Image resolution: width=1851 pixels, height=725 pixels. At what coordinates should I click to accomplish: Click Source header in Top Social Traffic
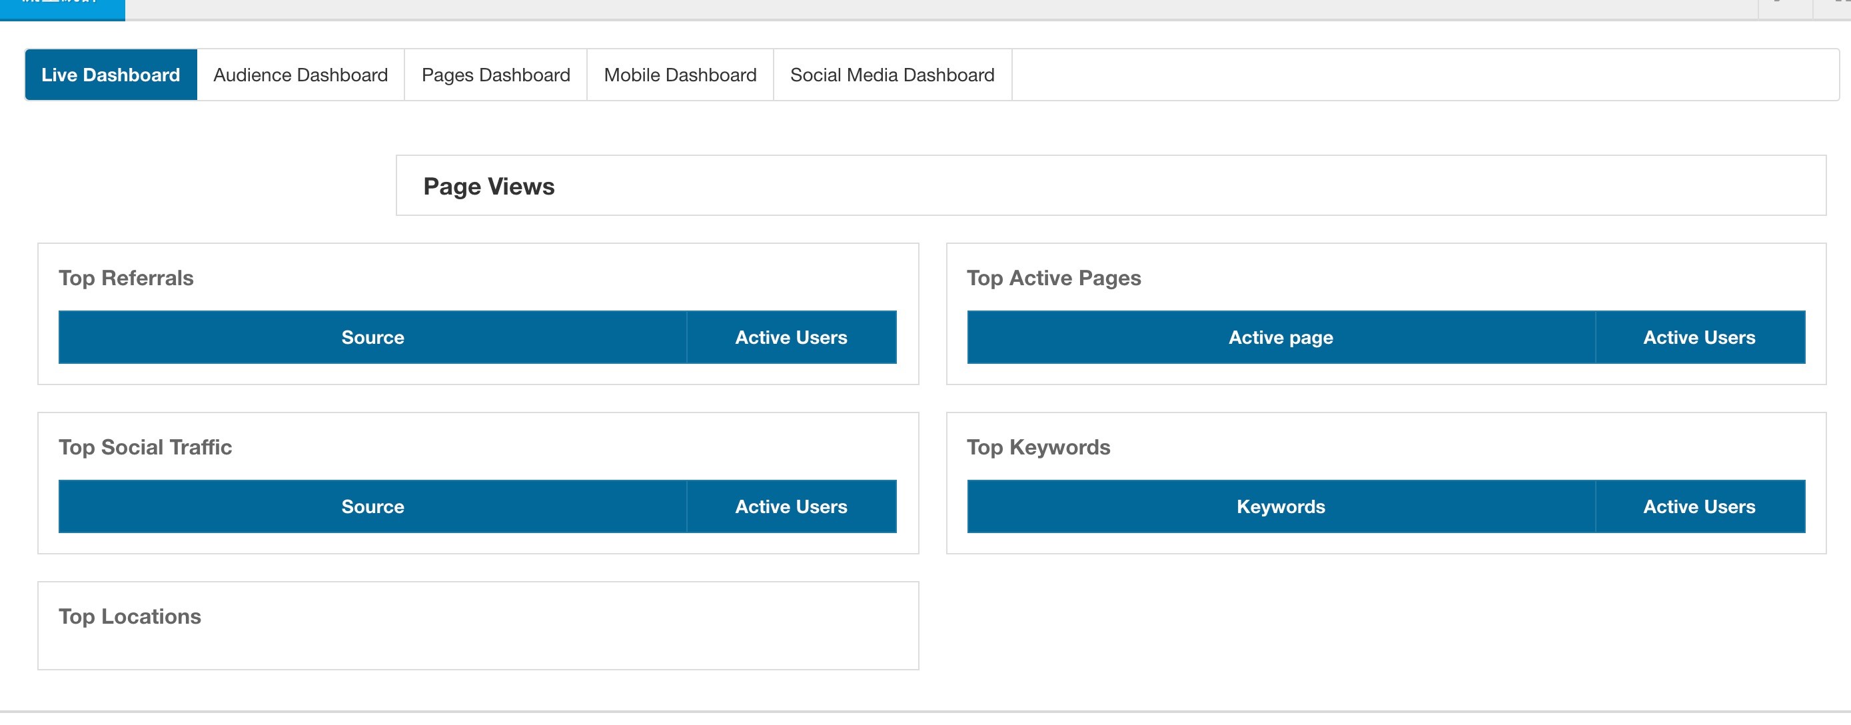(372, 506)
